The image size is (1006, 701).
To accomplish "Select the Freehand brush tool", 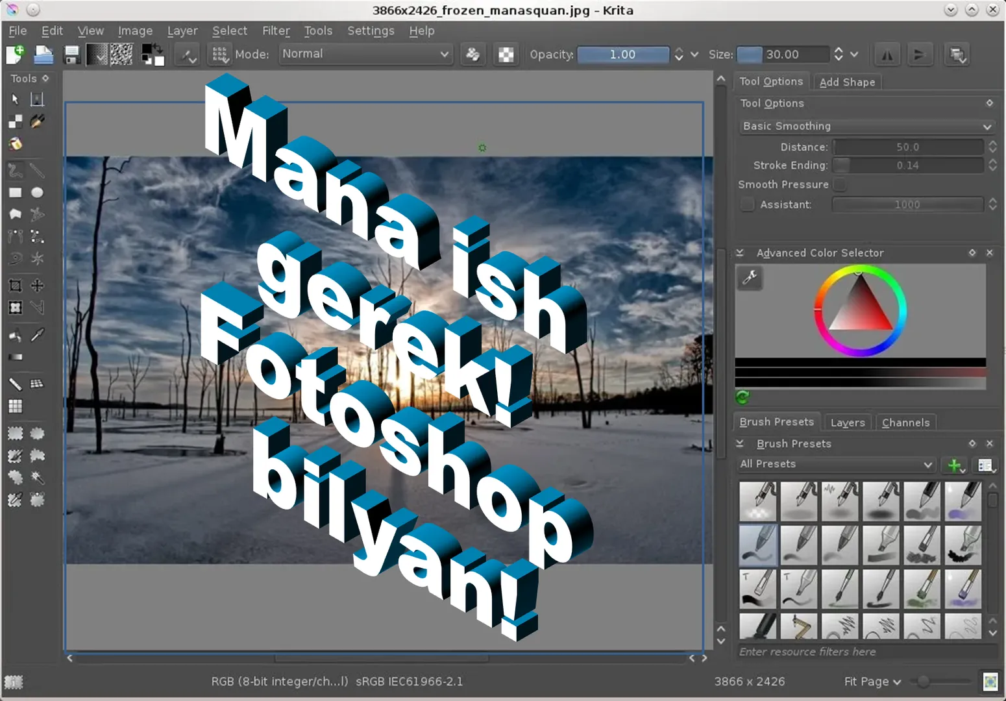I will tap(15, 171).
